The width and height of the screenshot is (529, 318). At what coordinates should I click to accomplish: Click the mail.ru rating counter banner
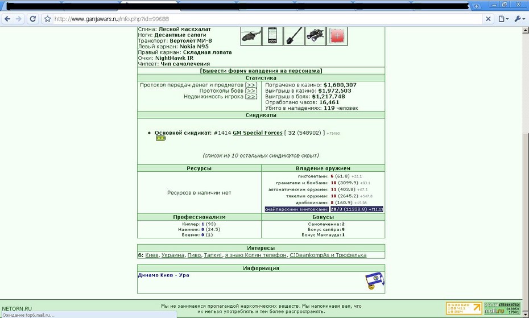(x=502, y=308)
